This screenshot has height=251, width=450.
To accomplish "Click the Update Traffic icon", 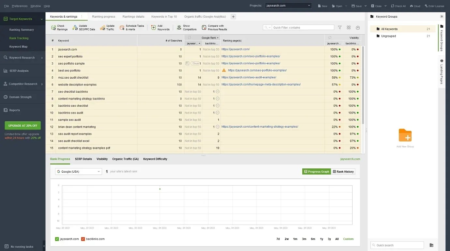I will pyautogui.click(x=102, y=28).
